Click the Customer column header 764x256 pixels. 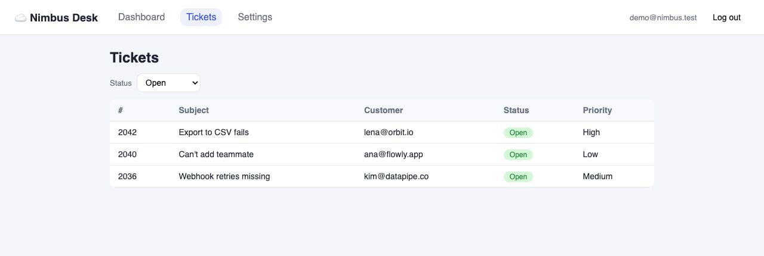[x=383, y=110]
